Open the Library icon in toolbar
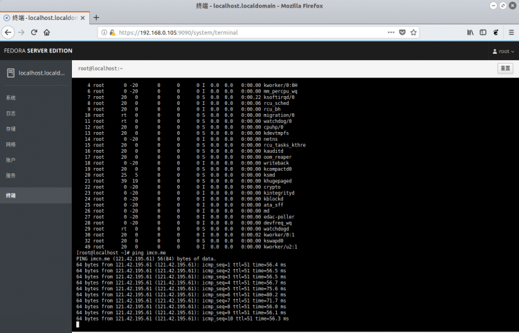519x333 pixels. click(x=471, y=32)
